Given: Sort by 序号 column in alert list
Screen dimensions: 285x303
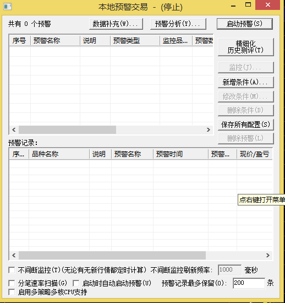Looking at the screenshot, I should [20, 41].
